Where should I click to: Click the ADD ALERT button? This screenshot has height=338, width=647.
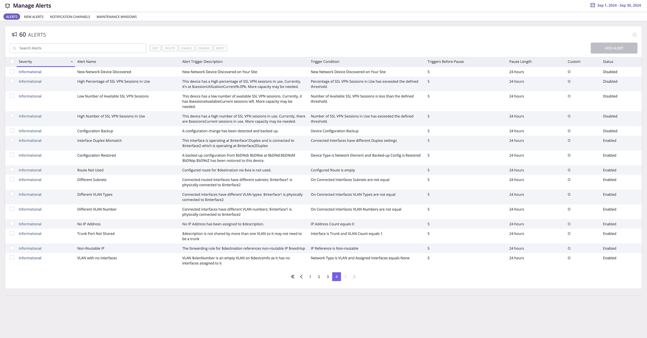pyautogui.click(x=614, y=48)
